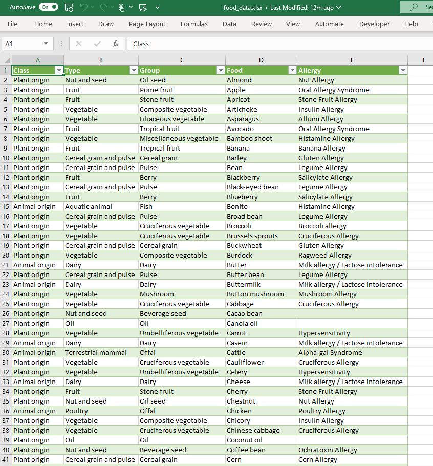Image resolution: width=433 pixels, height=466 pixels.
Task: Open the Formulas ribbon tab
Action: 194,24
